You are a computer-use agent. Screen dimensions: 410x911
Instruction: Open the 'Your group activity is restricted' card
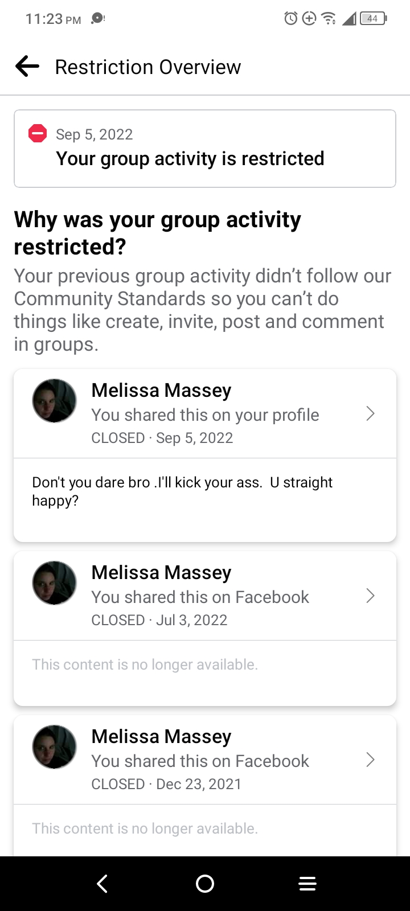pos(205,149)
